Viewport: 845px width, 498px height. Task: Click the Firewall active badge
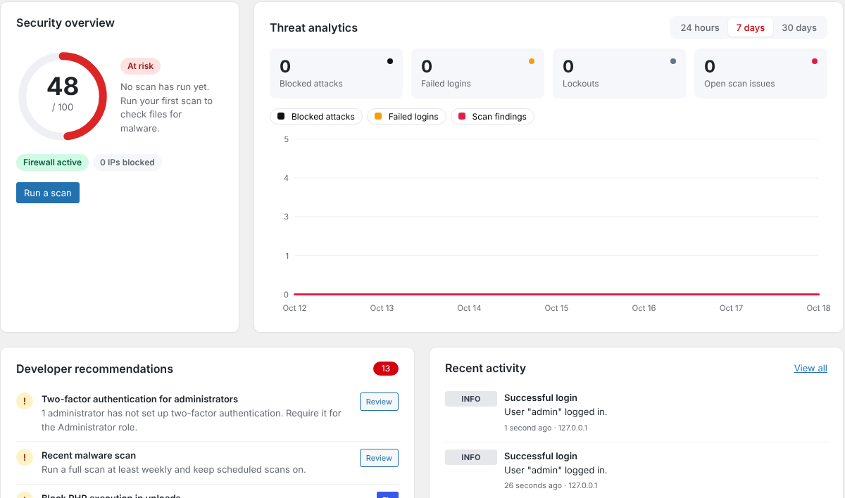pos(52,162)
